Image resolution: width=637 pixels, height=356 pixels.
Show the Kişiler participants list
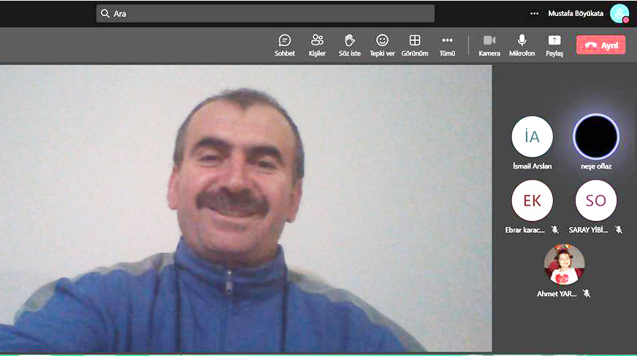317,45
